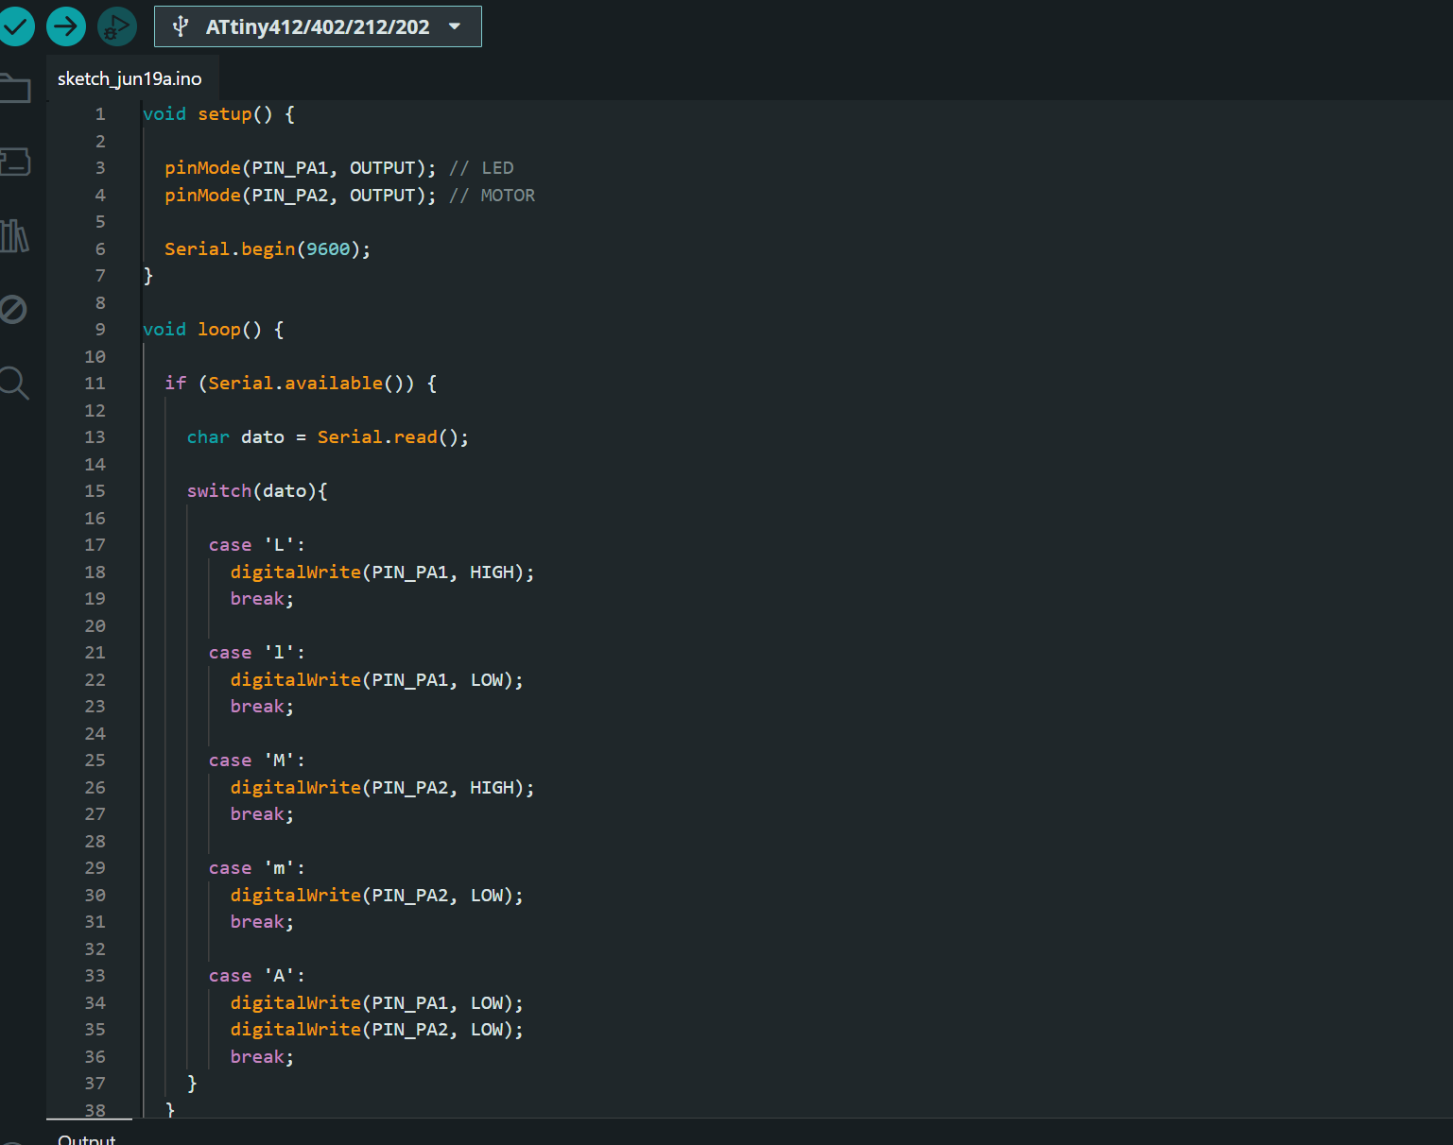The image size is (1453, 1145).
Task: Click line number 1 in the gutter
Action: (x=100, y=114)
